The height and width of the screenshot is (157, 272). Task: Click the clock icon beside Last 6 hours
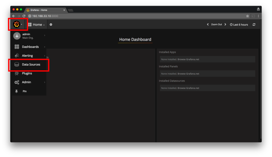(x=231, y=25)
